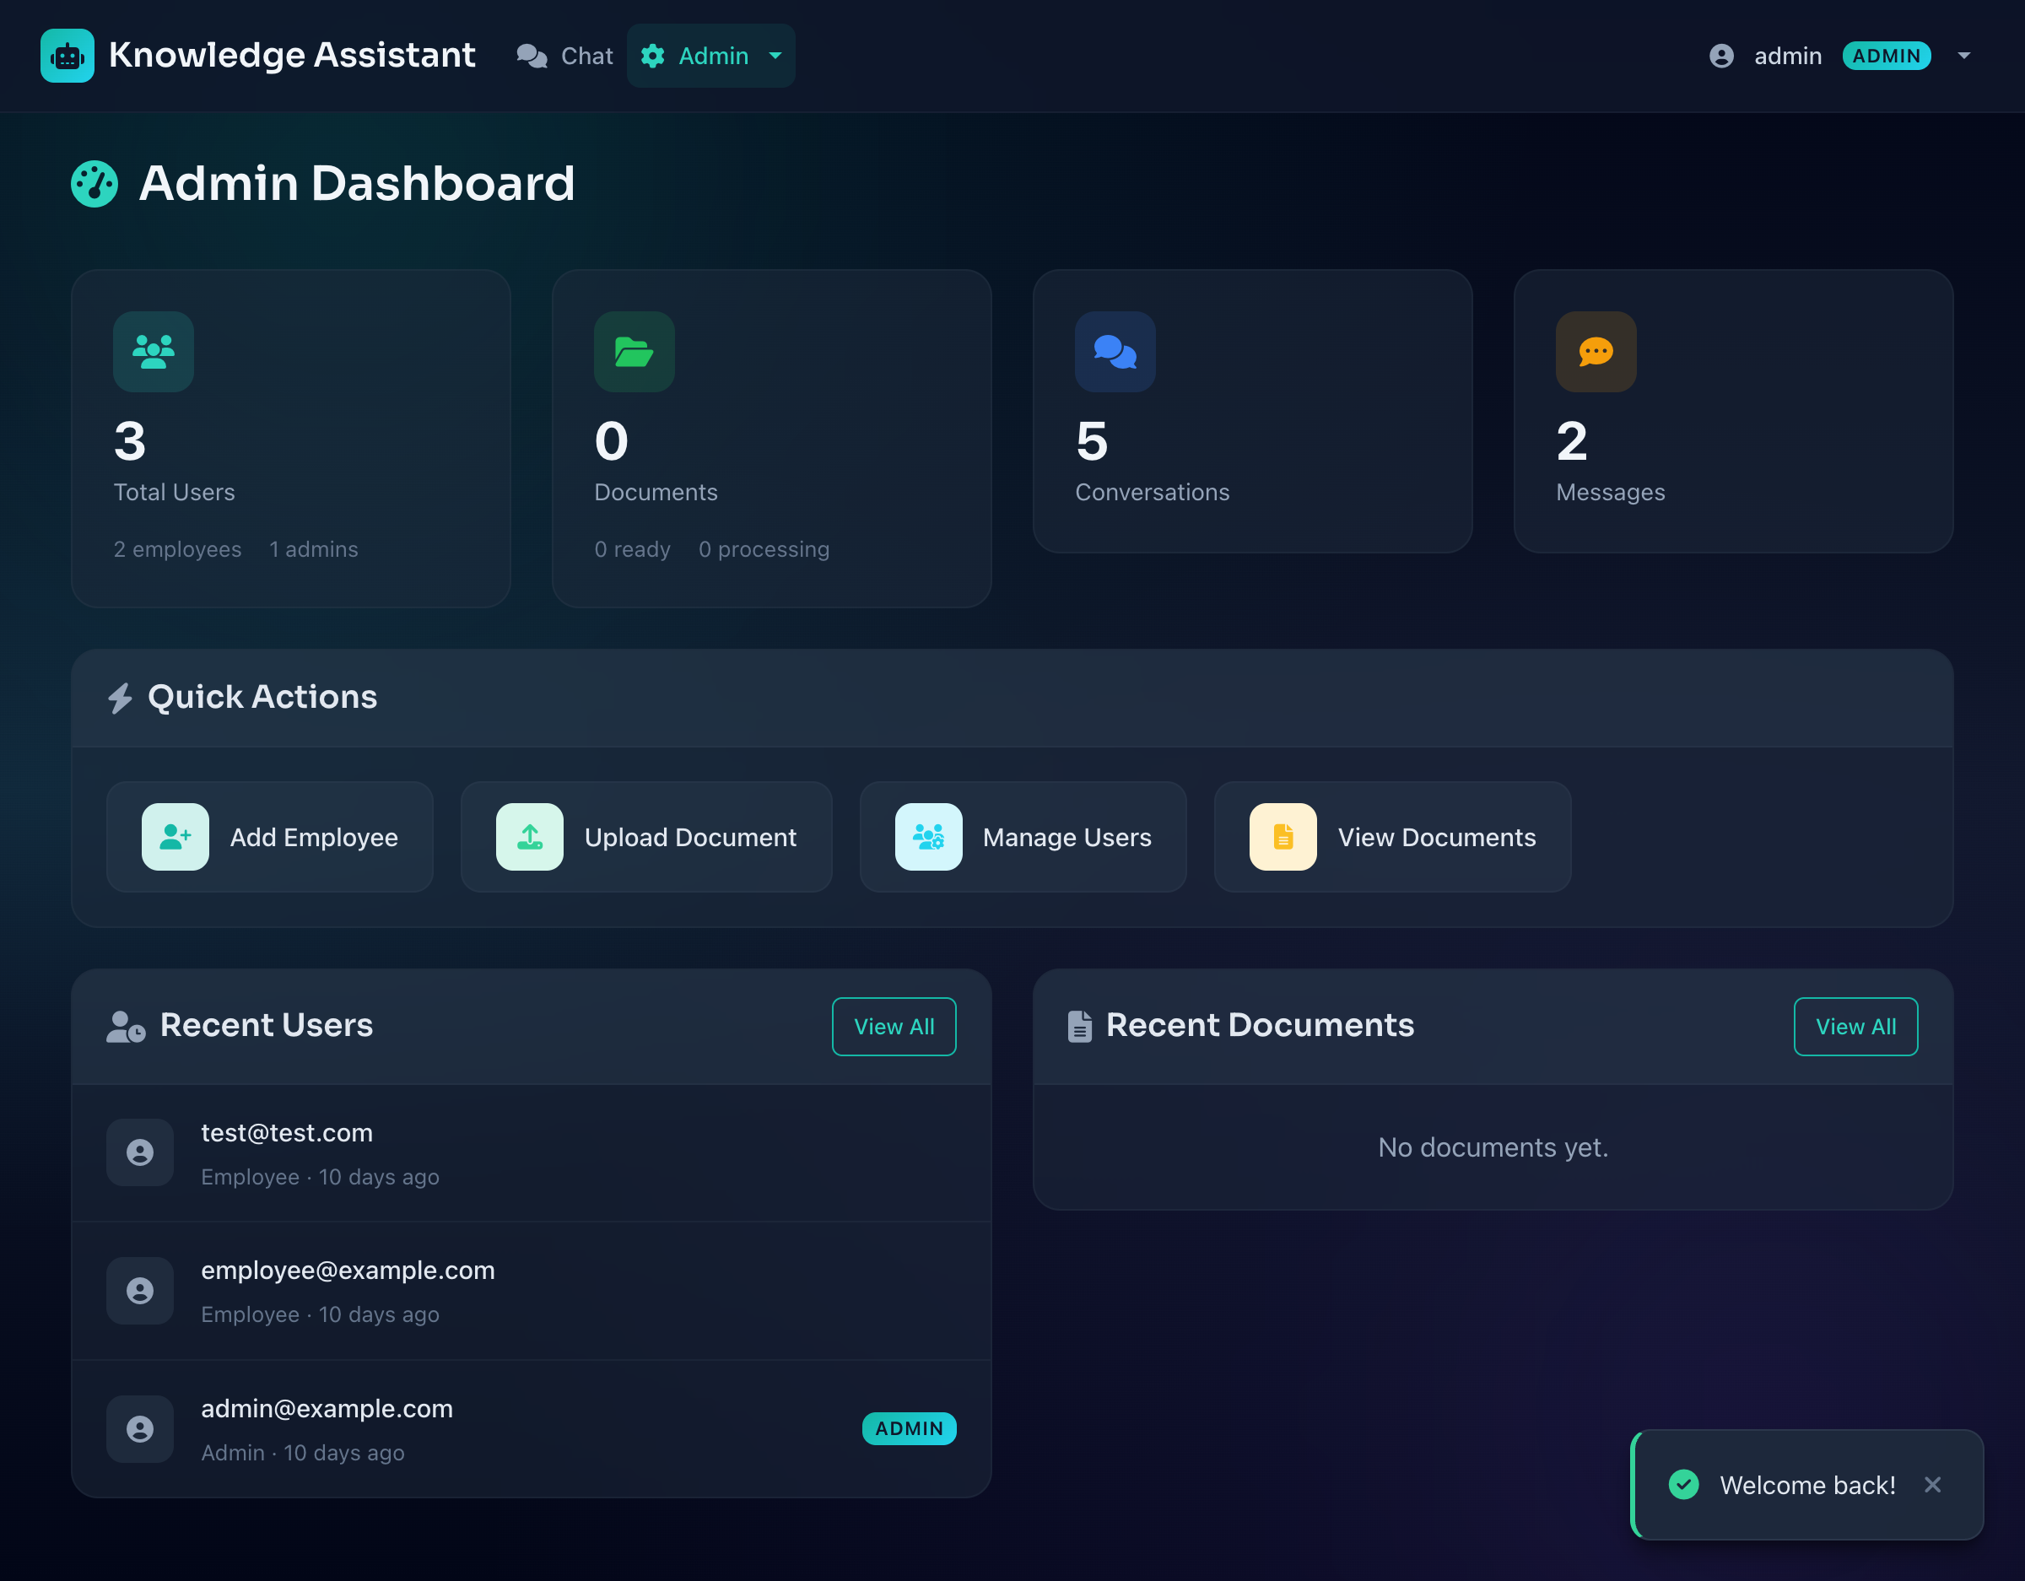Viewport: 2025px width, 1581px height.
Task: Click the Welcome back! toast text
Action: click(1807, 1486)
